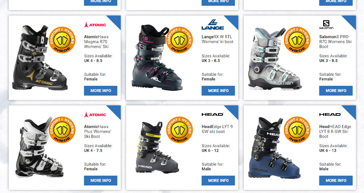Open More Info for Head Edge LYT 8 R
364x193 pixels.
click(x=336, y=180)
